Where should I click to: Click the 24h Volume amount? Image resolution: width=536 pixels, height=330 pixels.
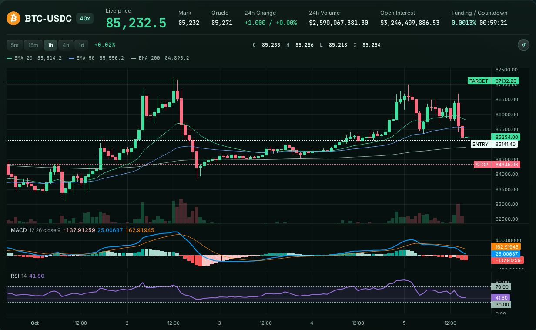(x=338, y=23)
